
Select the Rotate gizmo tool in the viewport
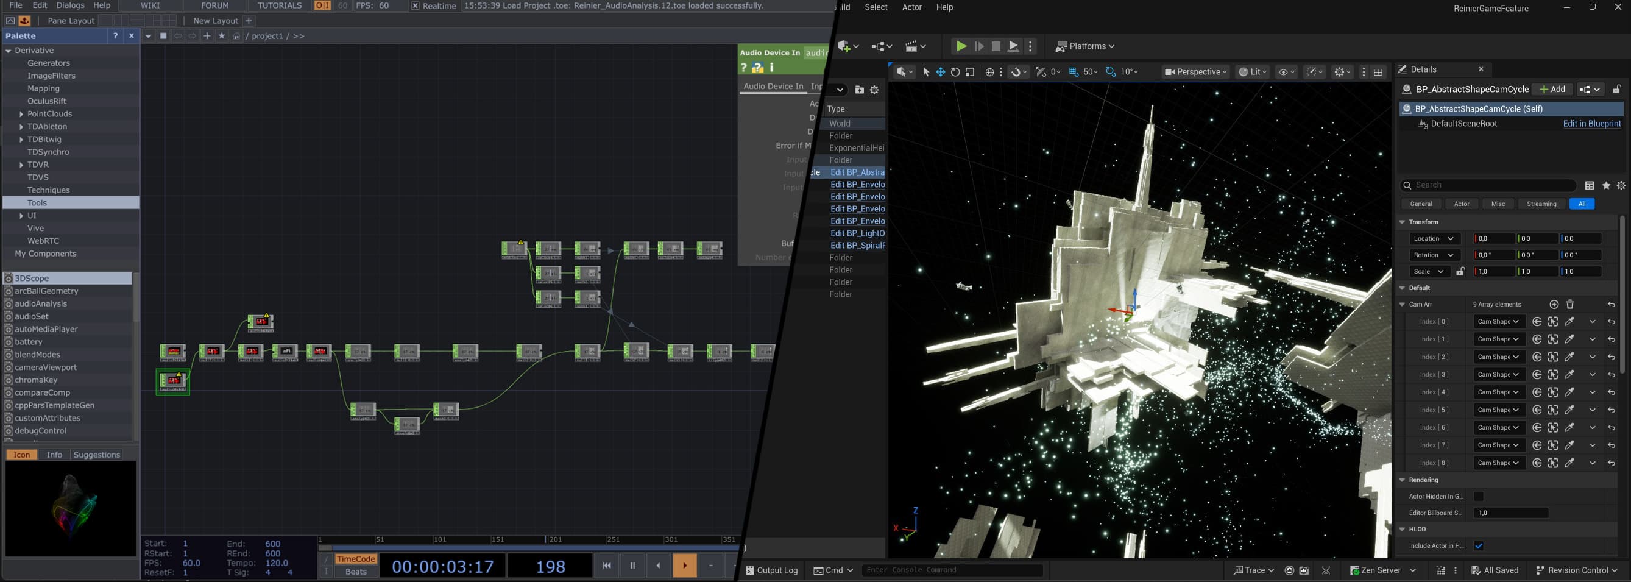[955, 72]
